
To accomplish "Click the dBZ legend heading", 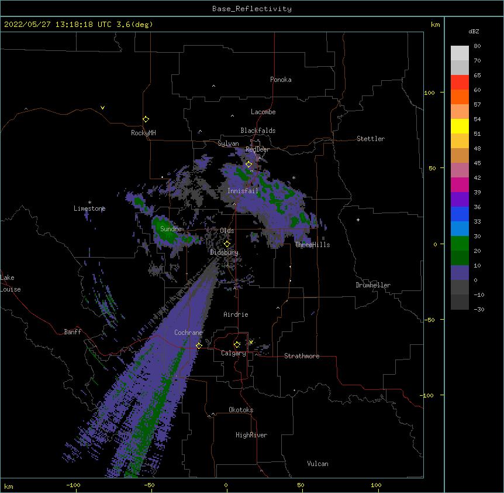I will [474, 31].
